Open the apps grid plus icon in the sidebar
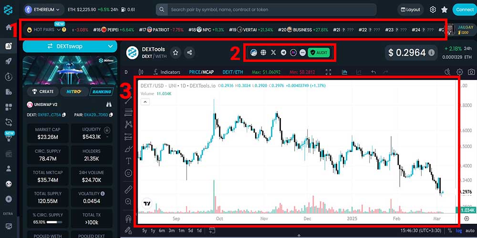477x238 pixels. (9, 107)
